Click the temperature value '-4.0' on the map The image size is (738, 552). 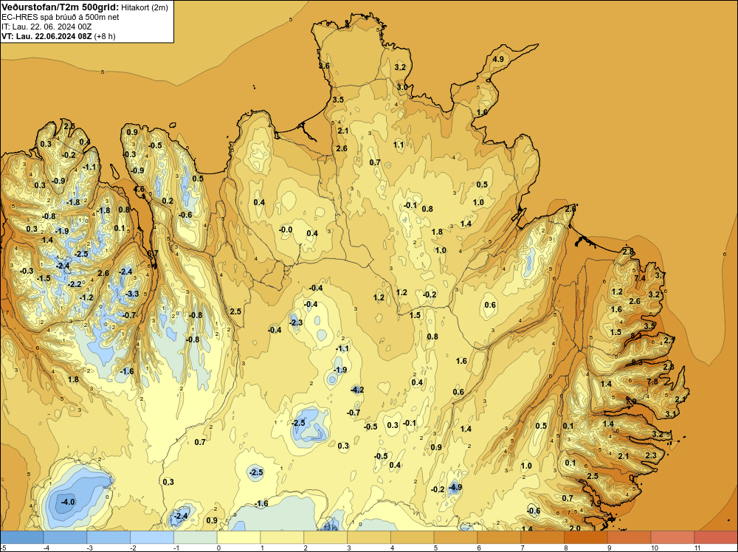[68, 502]
